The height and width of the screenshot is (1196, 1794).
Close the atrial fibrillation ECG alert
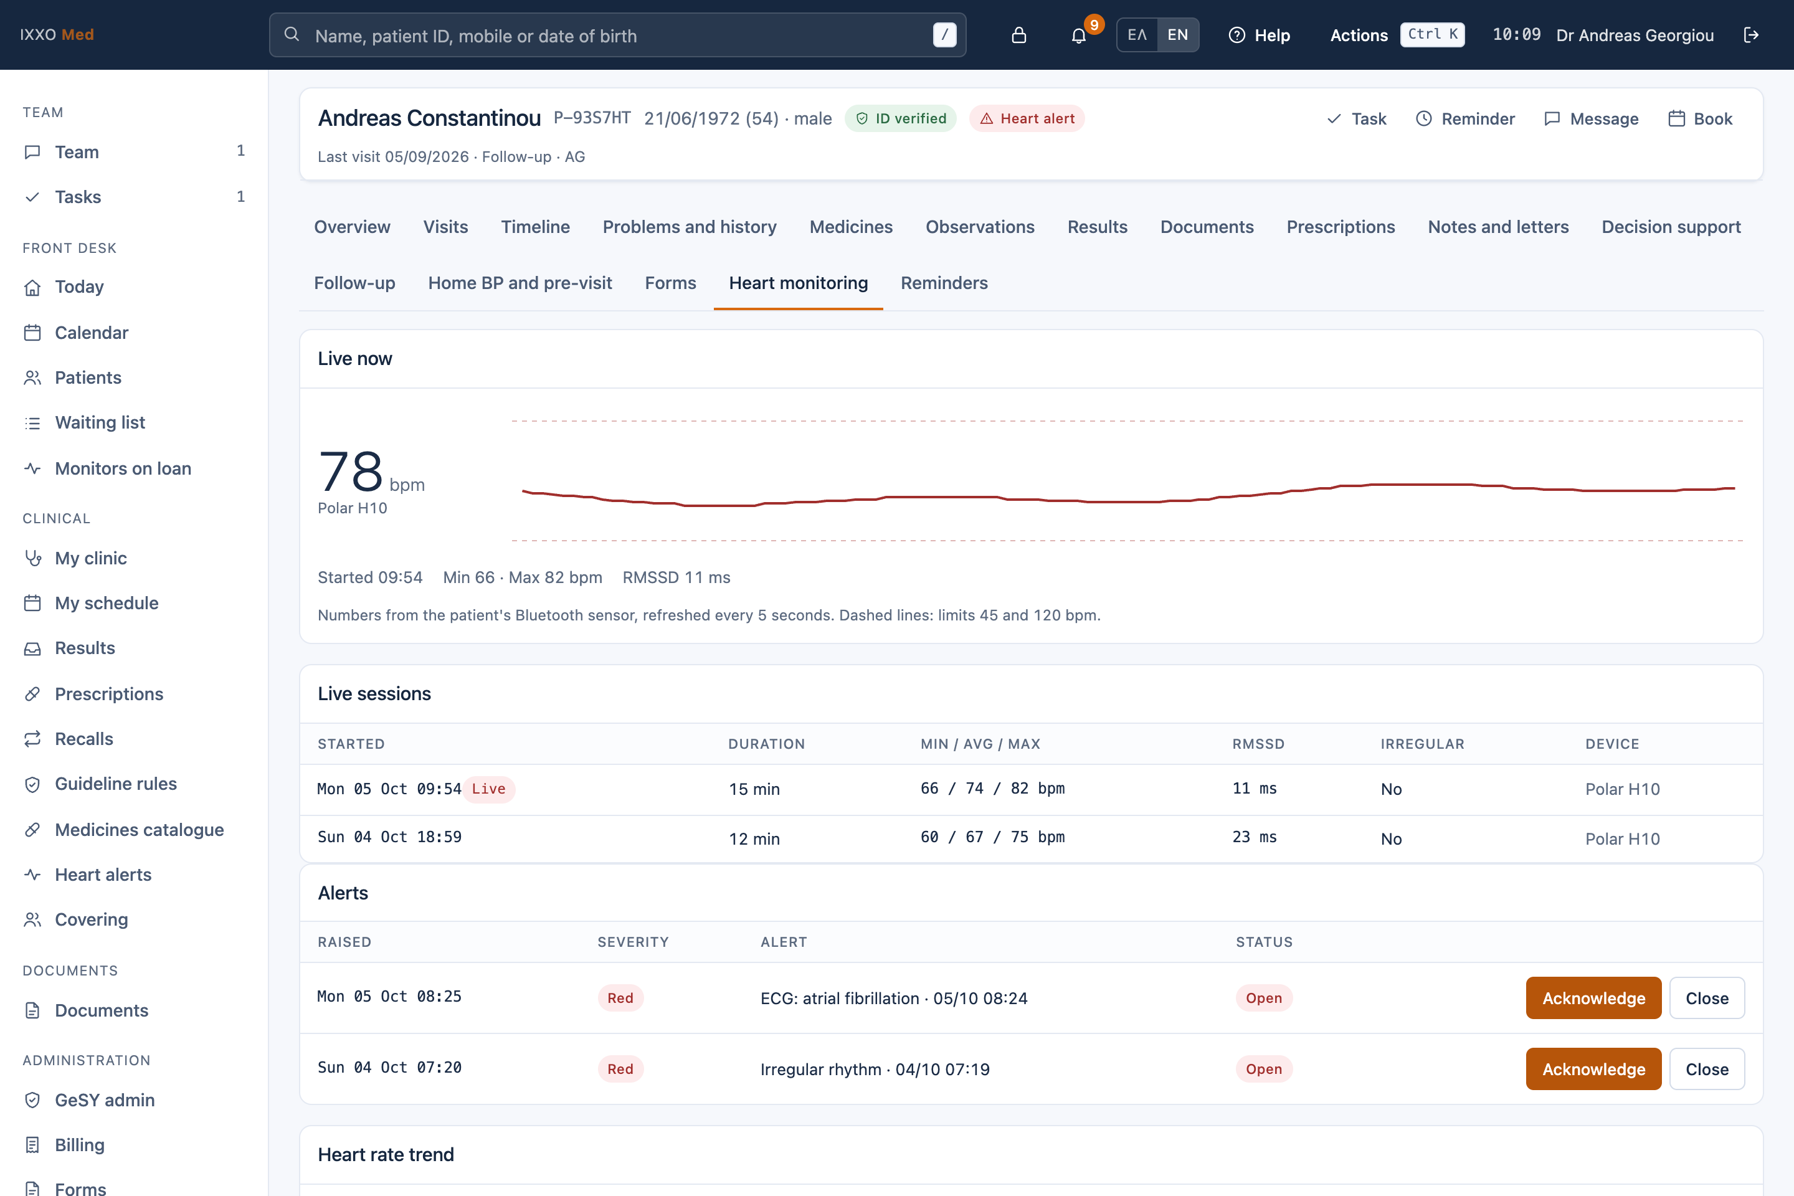tap(1706, 998)
